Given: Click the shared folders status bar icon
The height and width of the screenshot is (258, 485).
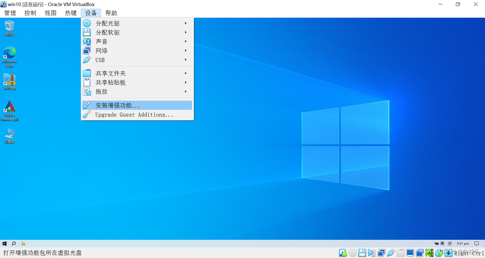Looking at the screenshot, I should (401, 253).
